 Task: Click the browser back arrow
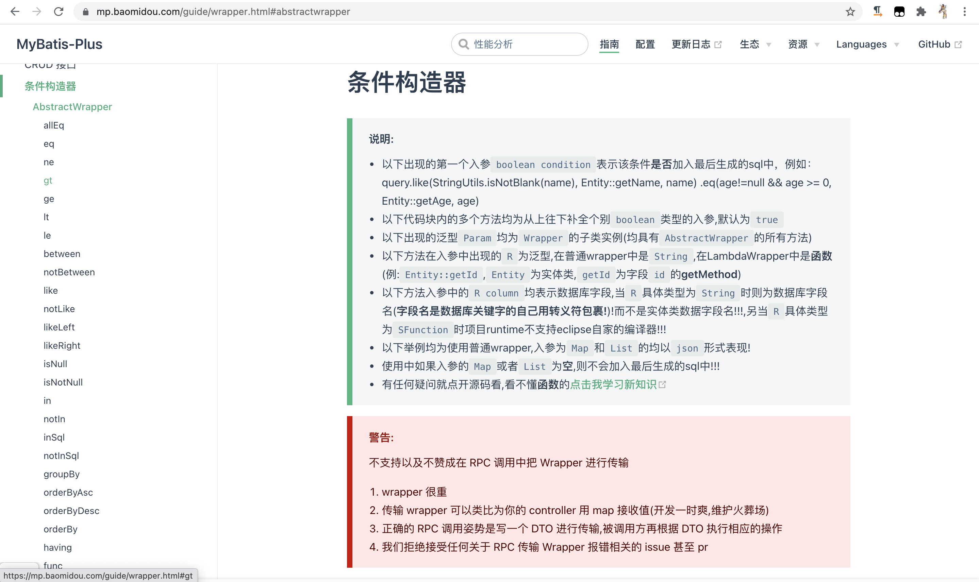(x=15, y=11)
